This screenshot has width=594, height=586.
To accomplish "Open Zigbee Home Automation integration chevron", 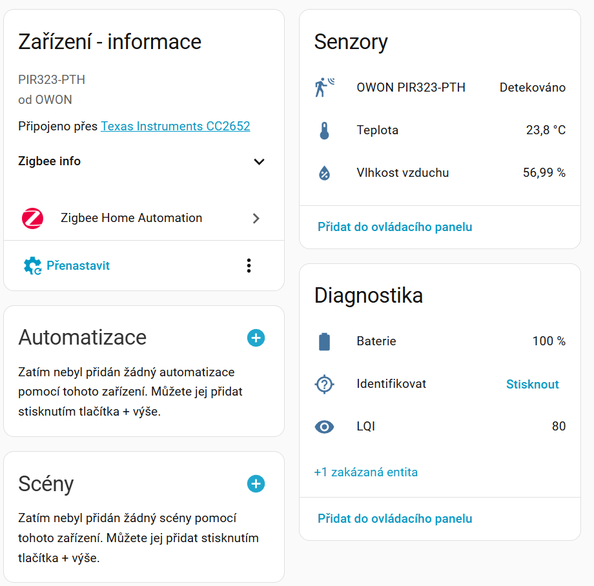I will coord(256,218).
